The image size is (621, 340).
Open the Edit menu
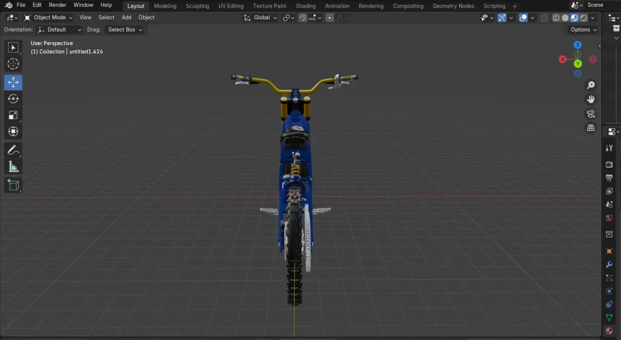tap(37, 5)
